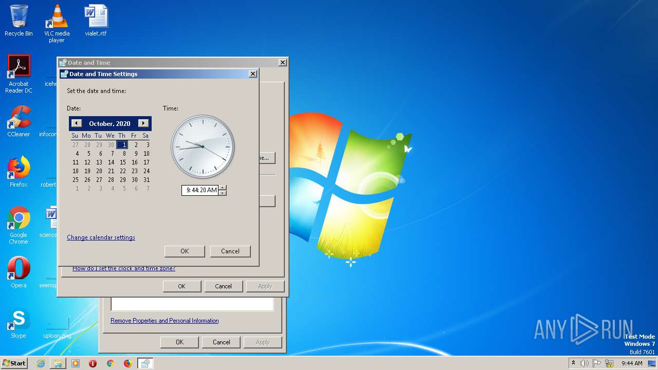Select October 25 in the calendar
Viewport: 658px width, 370px height.
76,180
